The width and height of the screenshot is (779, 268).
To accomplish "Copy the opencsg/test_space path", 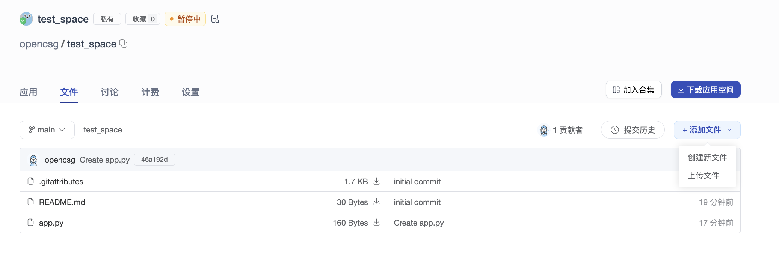I will (123, 44).
